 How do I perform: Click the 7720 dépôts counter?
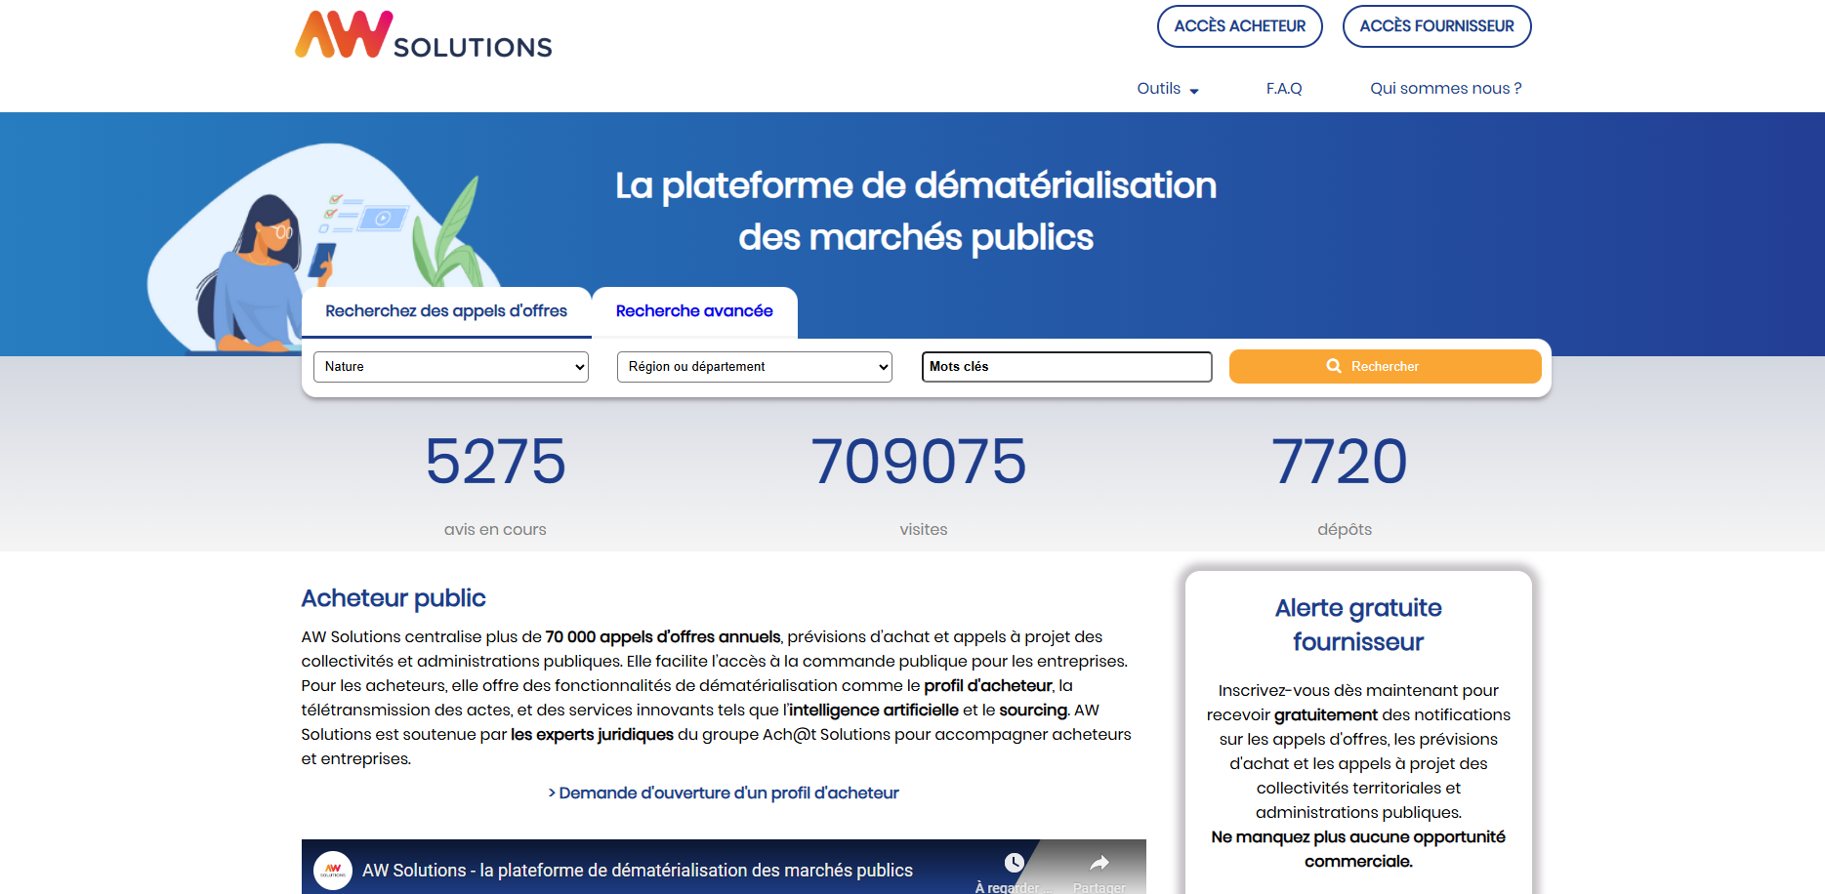tap(1344, 478)
